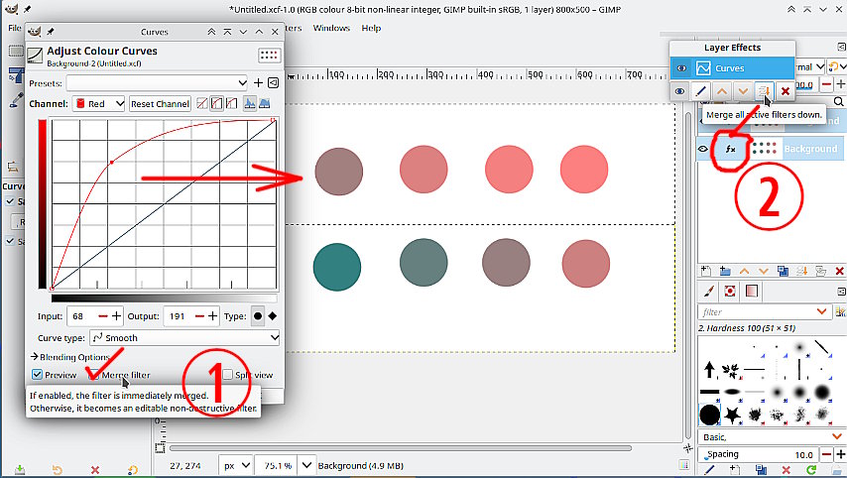Open the Curves presets menu icon
The image size is (847, 478).
(274, 82)
